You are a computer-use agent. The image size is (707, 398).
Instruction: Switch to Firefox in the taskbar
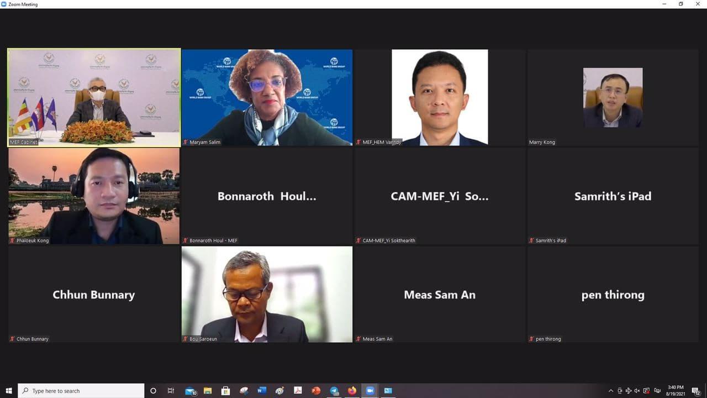[x=352, y=391]
